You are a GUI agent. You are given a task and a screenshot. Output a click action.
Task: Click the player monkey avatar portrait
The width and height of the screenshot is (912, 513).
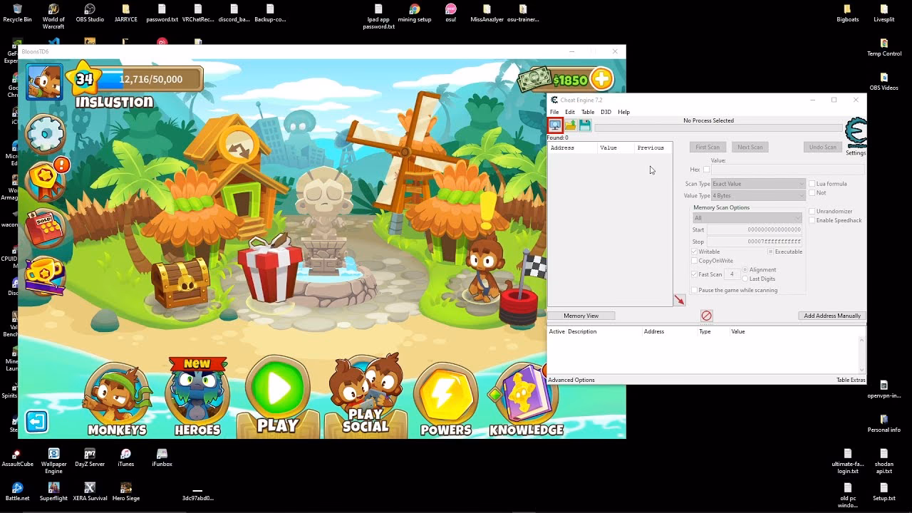44,81
